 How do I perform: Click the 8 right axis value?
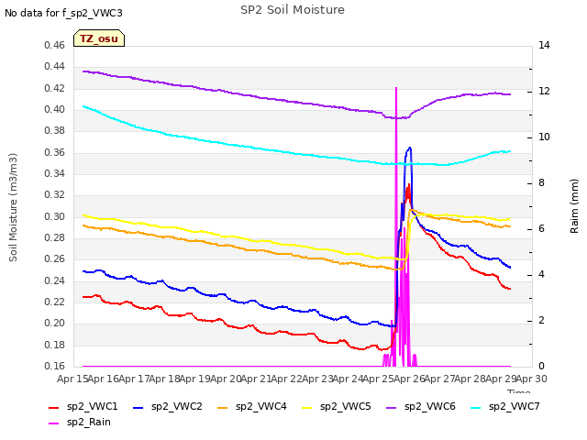point(542,182)
